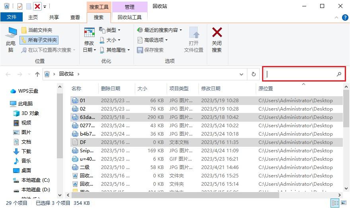Image resolution: width=350 pixels, height=208 pixels.
Task: Switch to the Share ribbon tab
Action: click(54, 17)
